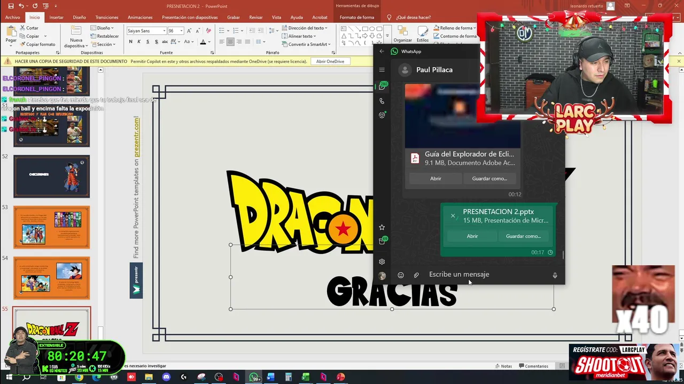684x384 pixels.
Task: Switch to Animaciones tab
Action: pos(140,17)
